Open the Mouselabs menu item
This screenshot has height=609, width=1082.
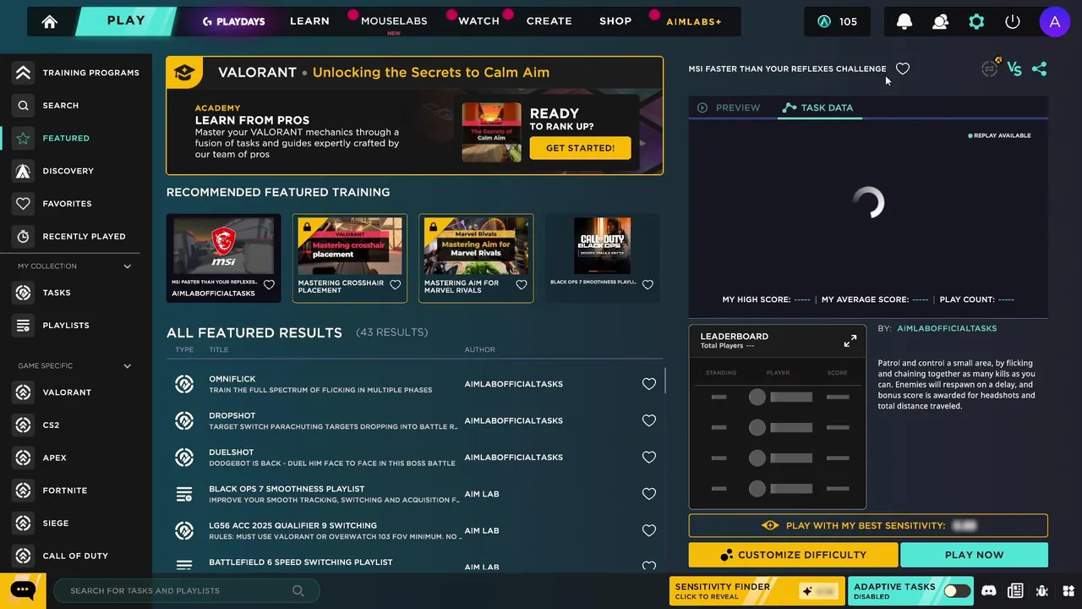394,21
